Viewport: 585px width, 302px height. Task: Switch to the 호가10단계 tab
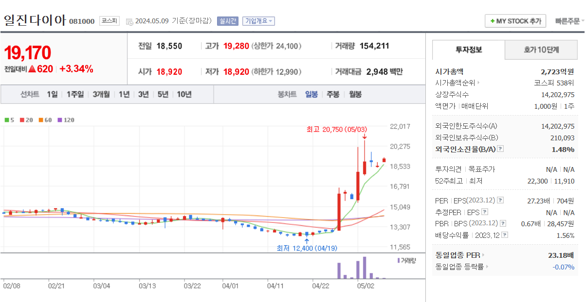[x=541, y=50]
